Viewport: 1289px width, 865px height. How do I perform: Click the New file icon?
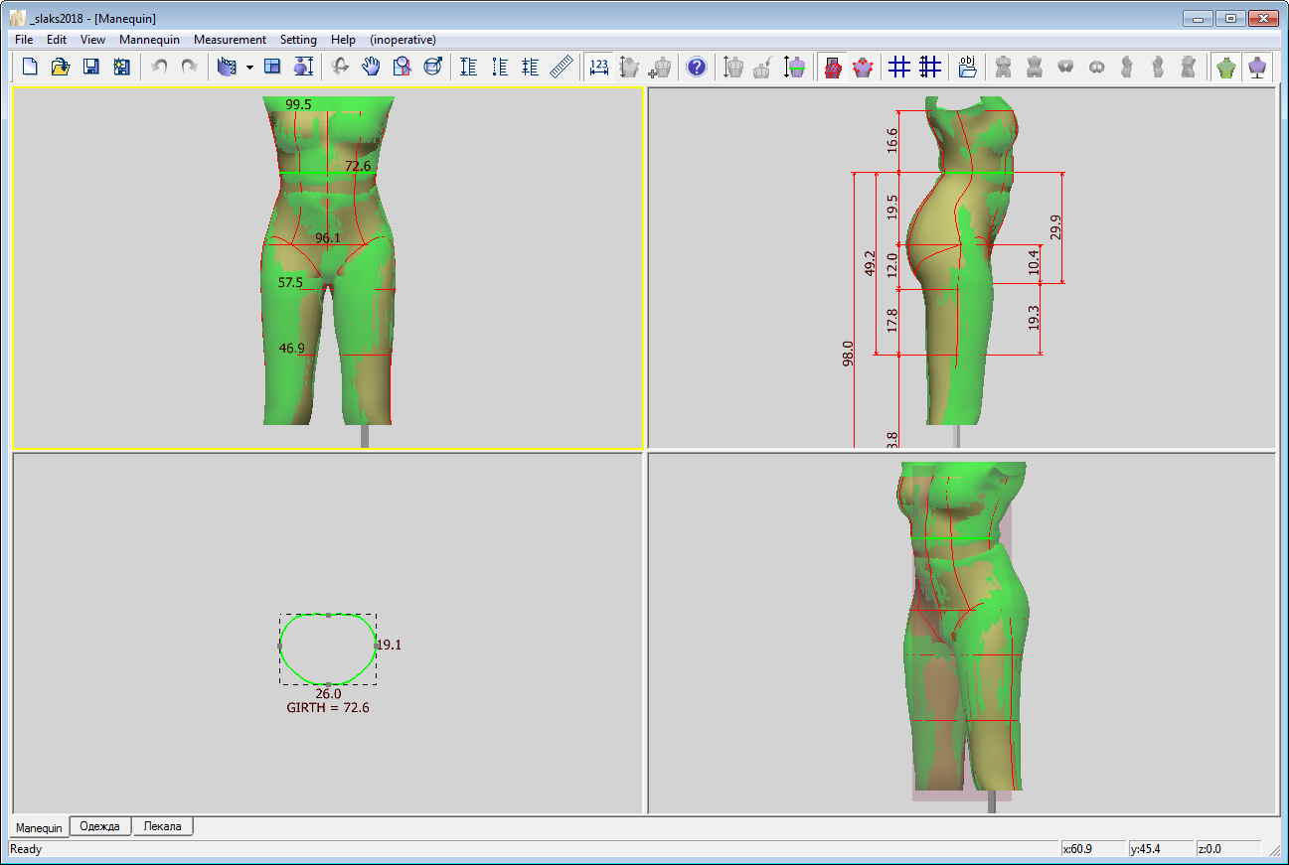point(30,67)
